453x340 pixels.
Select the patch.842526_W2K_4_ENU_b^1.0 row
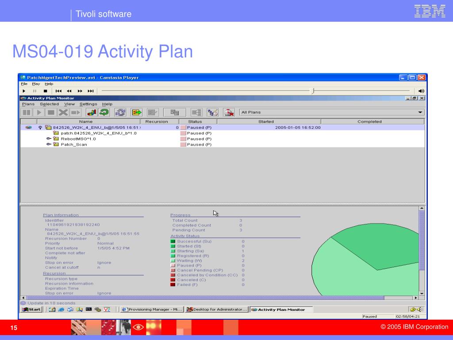(223, 133)
